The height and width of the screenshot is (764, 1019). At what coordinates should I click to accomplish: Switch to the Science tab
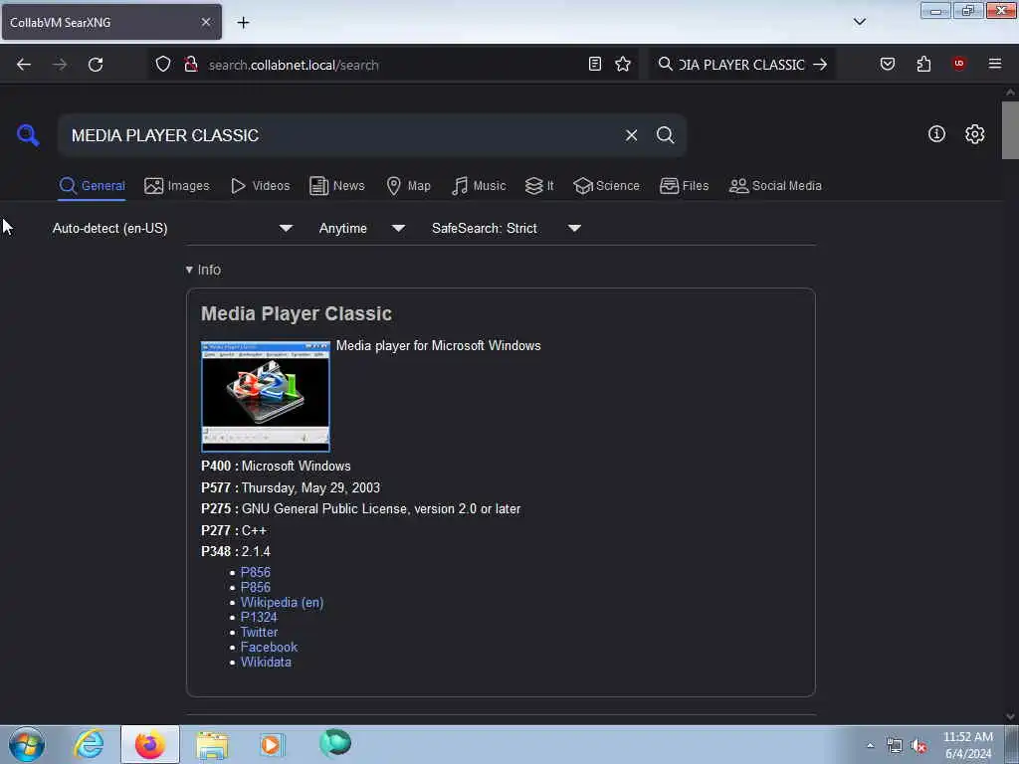click(x=606, y=186)
